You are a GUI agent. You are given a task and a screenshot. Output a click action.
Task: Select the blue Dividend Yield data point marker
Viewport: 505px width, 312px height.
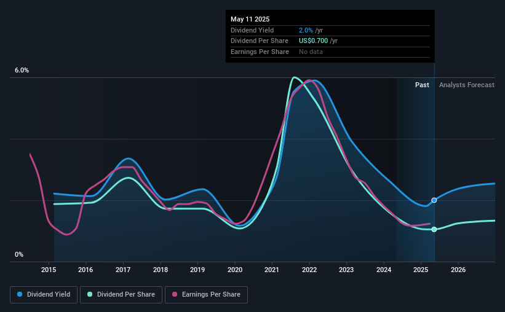(x=434, y=200)
